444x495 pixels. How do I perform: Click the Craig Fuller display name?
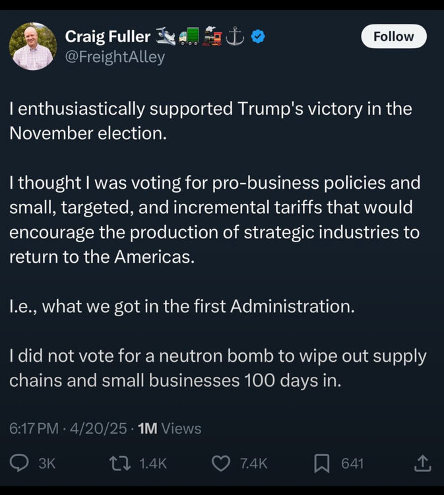(108, 37)
